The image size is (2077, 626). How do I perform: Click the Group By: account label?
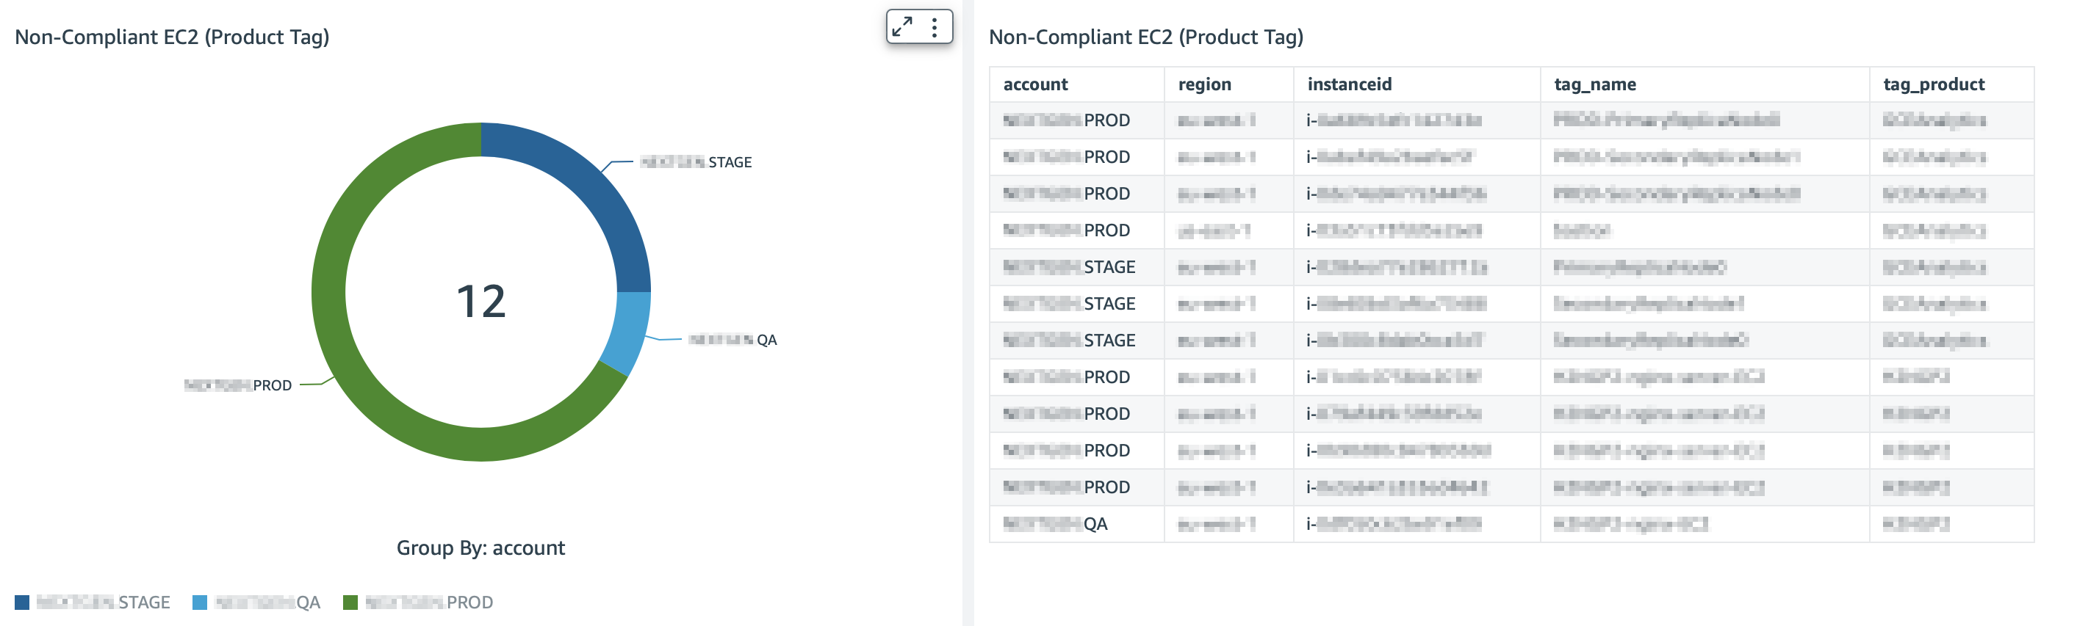pos(481,547)
